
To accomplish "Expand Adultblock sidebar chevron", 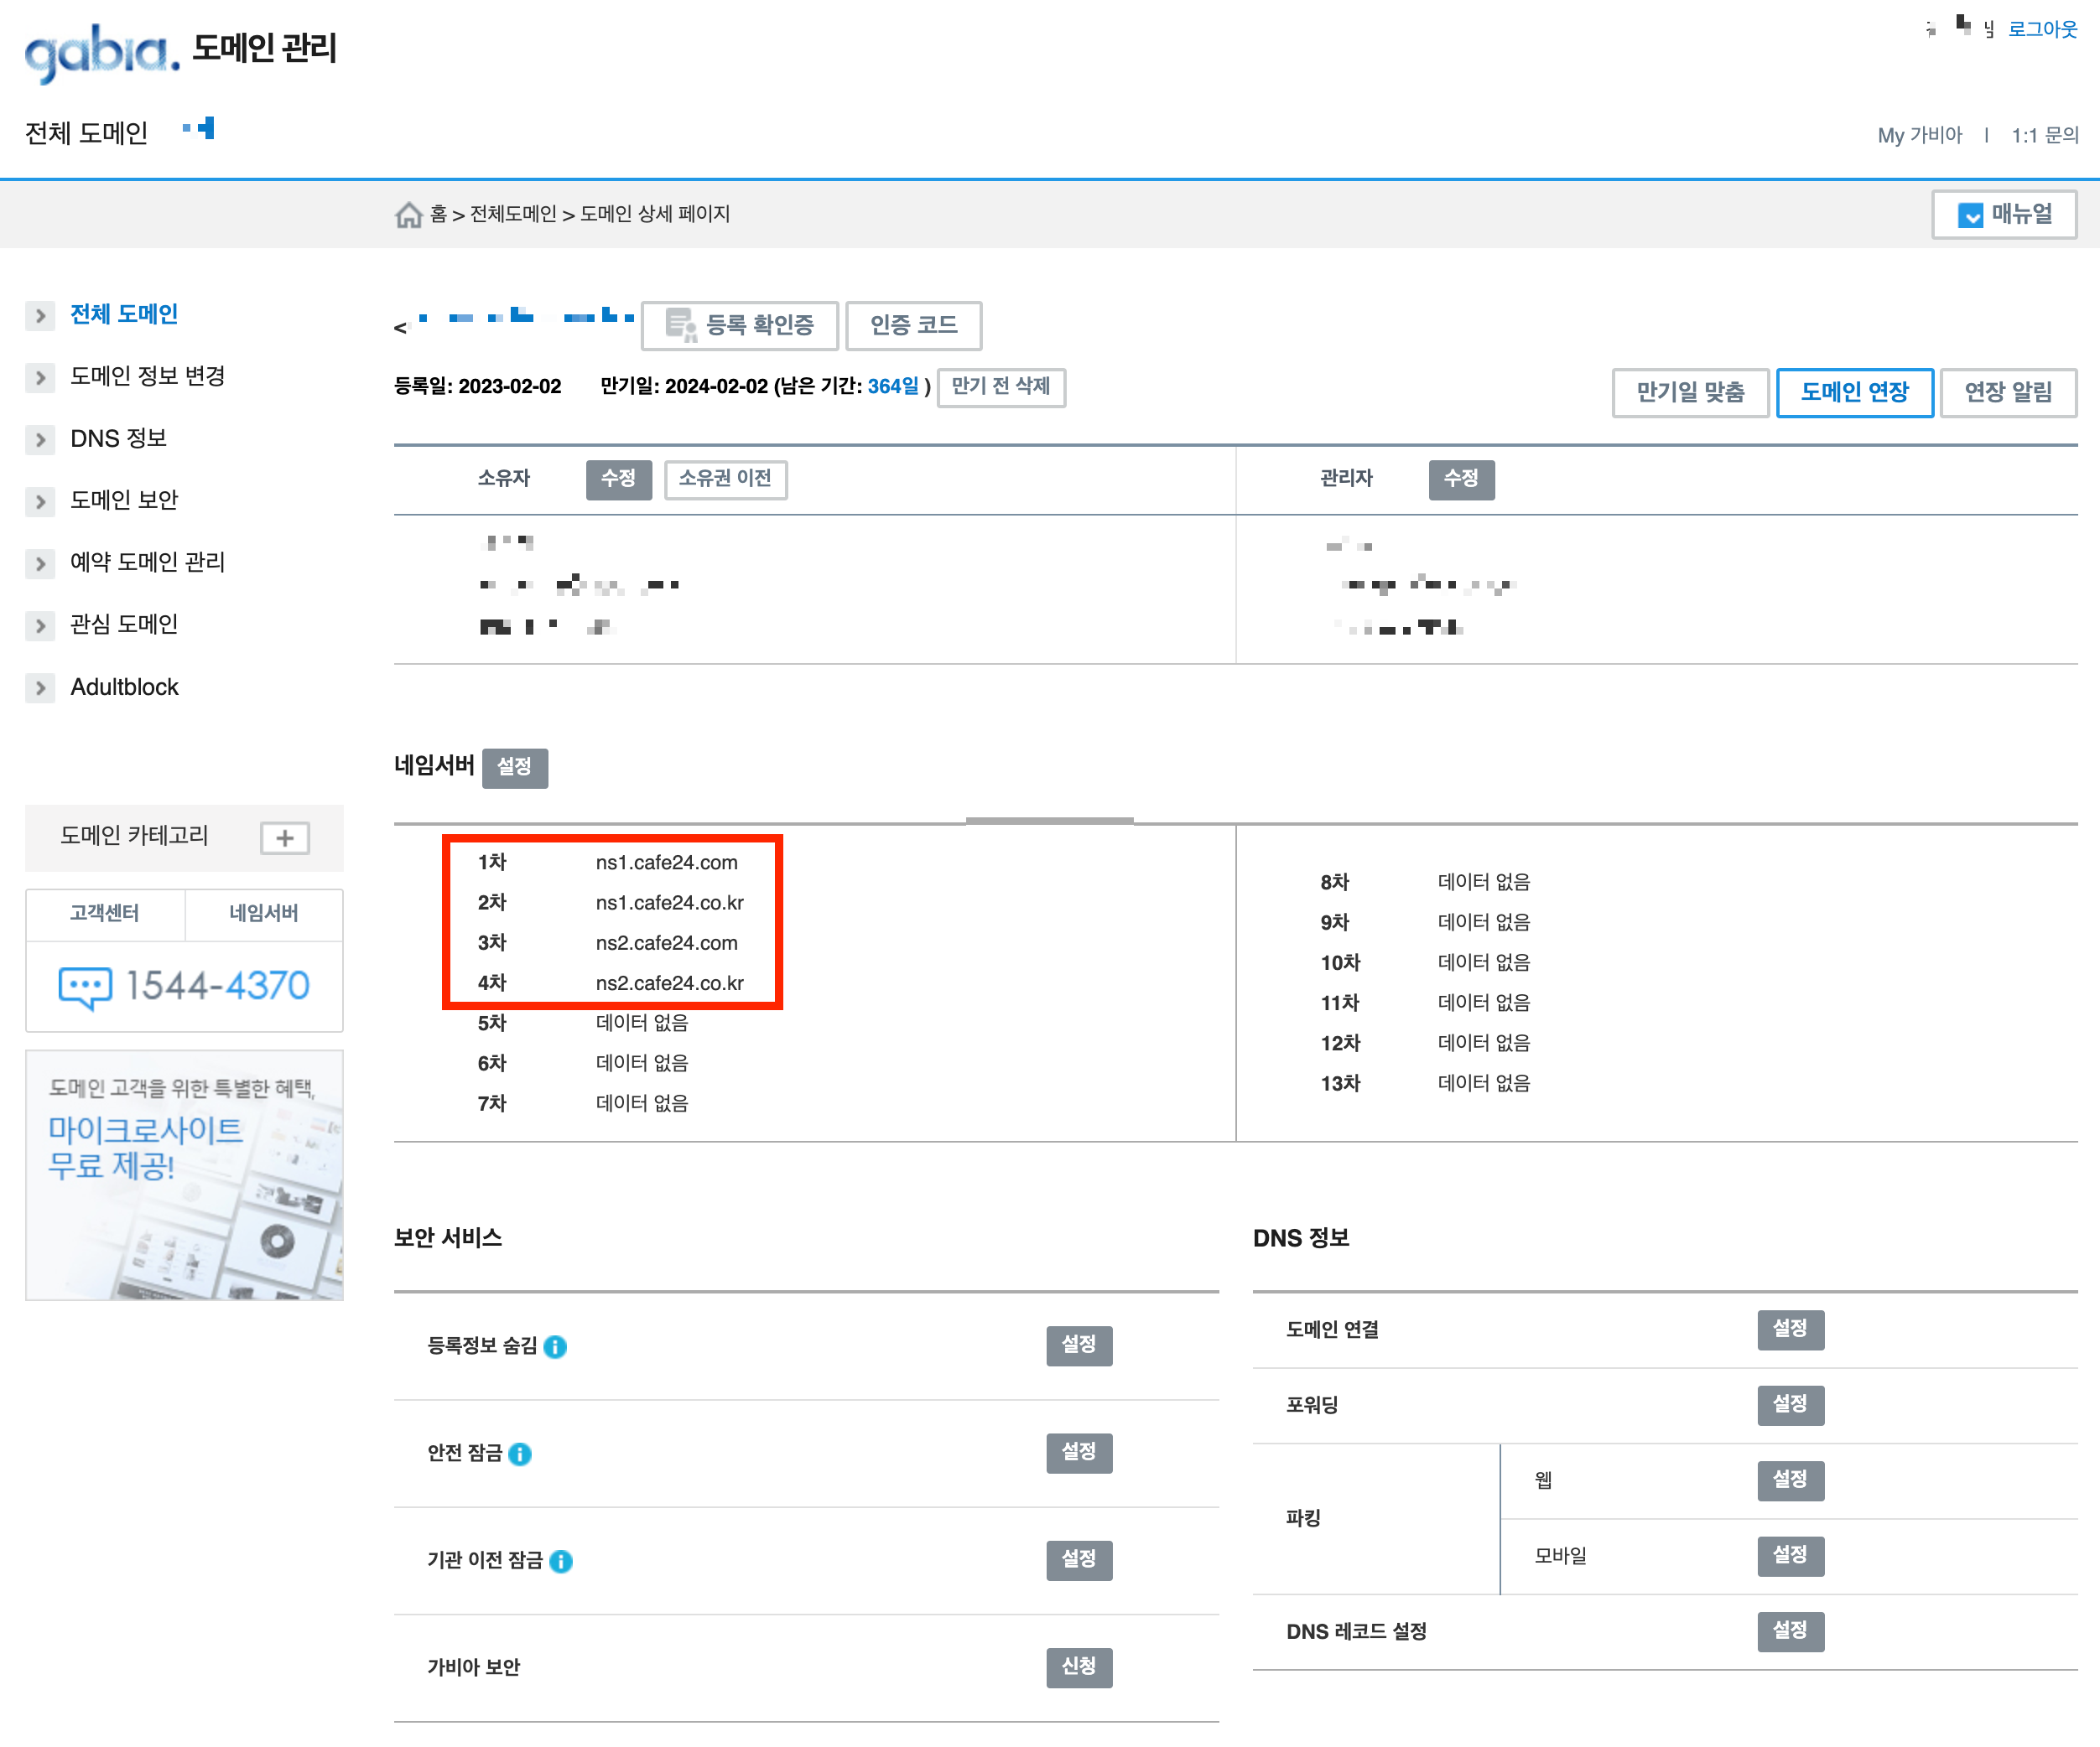I will tap(40, 687).
